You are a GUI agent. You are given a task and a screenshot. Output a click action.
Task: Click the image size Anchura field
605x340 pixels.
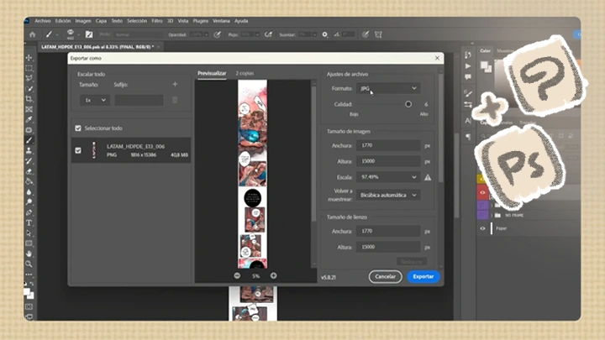[x=388, y=145]
